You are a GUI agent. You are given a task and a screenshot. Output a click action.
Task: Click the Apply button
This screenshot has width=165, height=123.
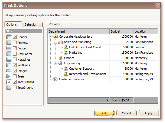pyautogui.click(x=148, y=113)
